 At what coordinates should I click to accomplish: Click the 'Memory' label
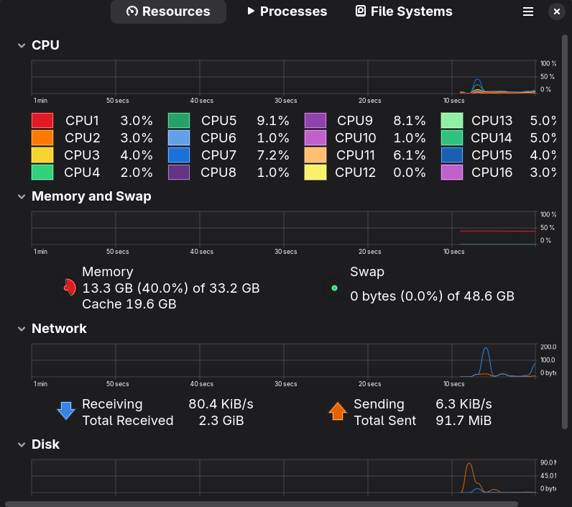(x=108, y=272)
